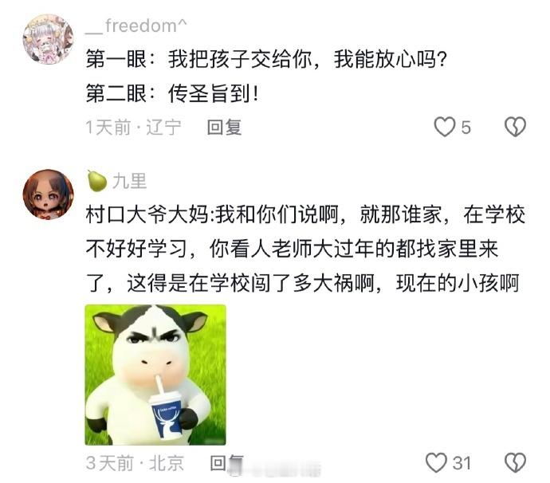Screen dimensions: 550x483
Task: Select the text line 第一眼：我把孩子交给你
Action: (199, 59)
